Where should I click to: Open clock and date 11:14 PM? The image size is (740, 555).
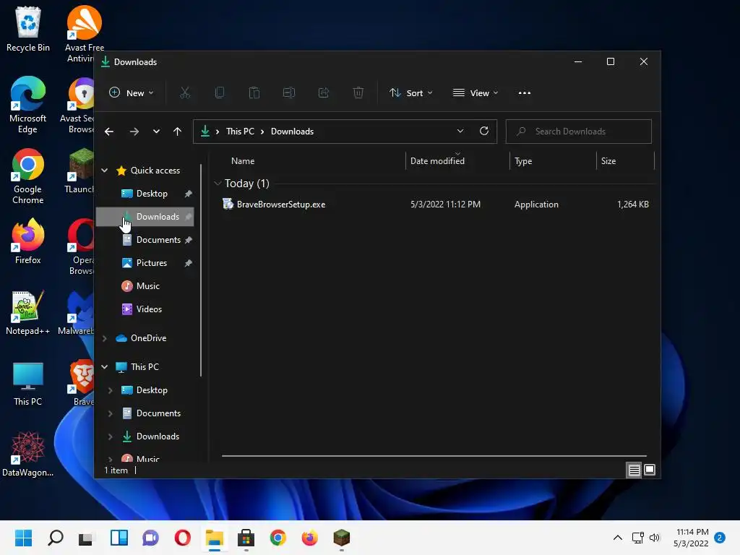click(x=691, y=538)
